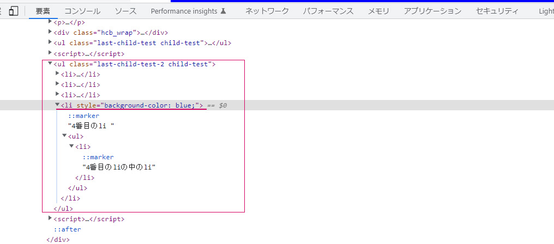Screen dimensions: 554x244
Task: Select the second ::marker under nested li
Action: click(98, 157)
